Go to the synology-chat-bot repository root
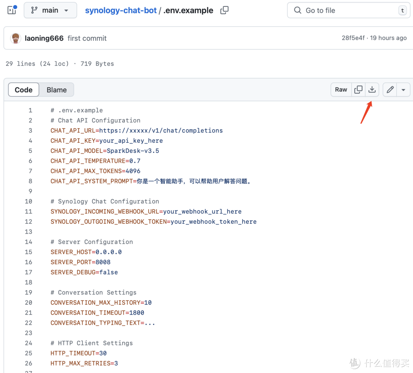Image resolution: width=413 pixels, height=373 pixels. click(120, 10)
